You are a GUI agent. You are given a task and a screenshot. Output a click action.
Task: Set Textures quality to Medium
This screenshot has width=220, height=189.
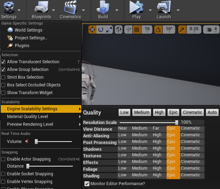click(142, 155)
